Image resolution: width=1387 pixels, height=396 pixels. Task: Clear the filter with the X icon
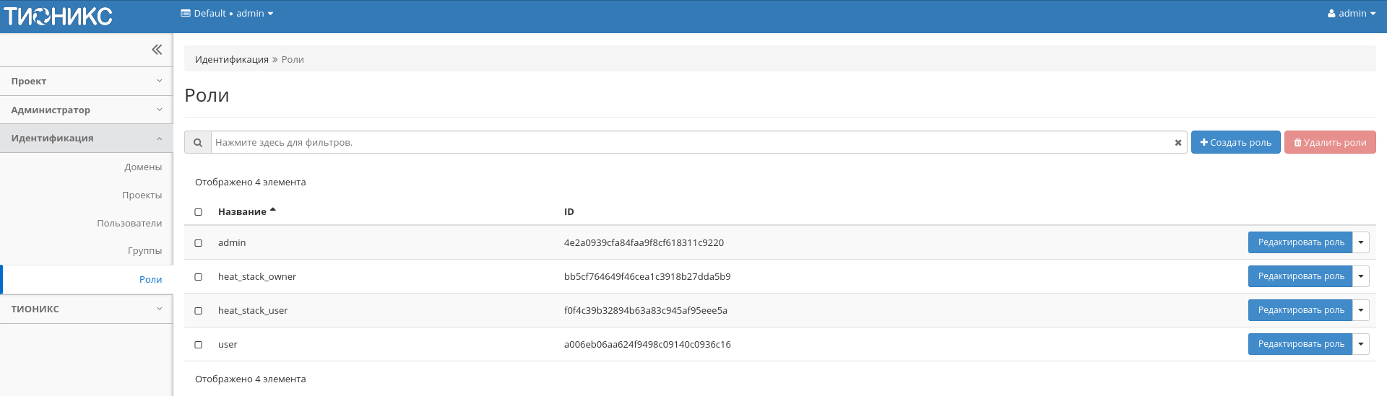[x=1178, y=143]
